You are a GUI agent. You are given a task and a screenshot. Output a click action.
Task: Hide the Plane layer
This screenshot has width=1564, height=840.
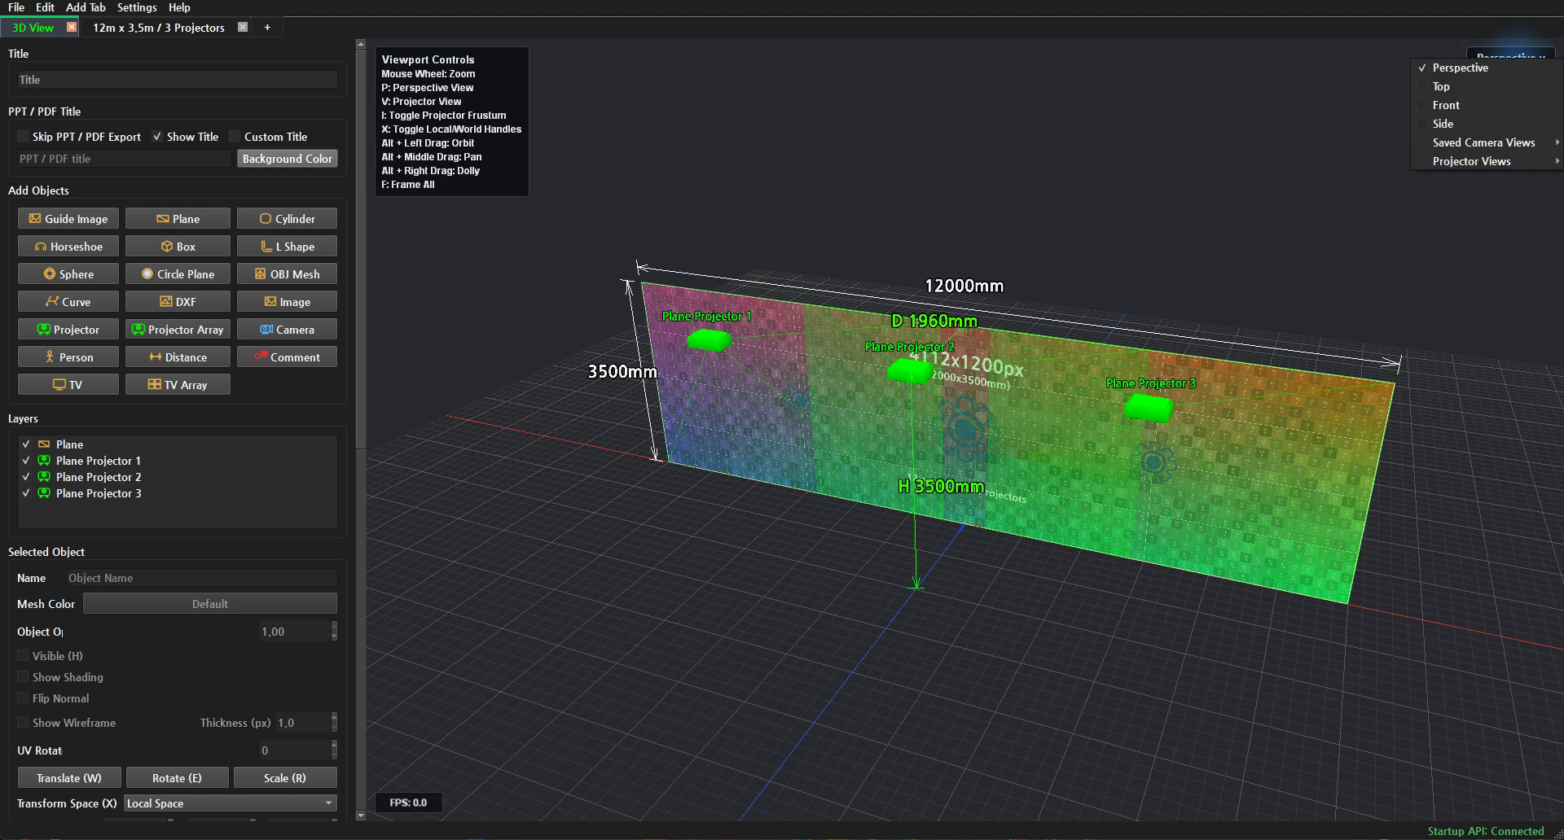26,444
